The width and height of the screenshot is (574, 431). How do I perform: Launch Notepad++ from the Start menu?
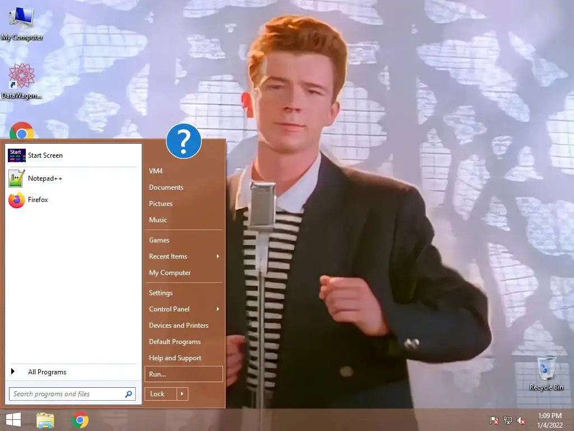pyautogui.click(x=73, y=178)
